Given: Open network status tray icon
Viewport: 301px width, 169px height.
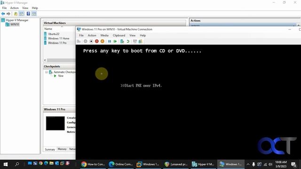Looking at the screenshot, I should click(x=265, y=164).
